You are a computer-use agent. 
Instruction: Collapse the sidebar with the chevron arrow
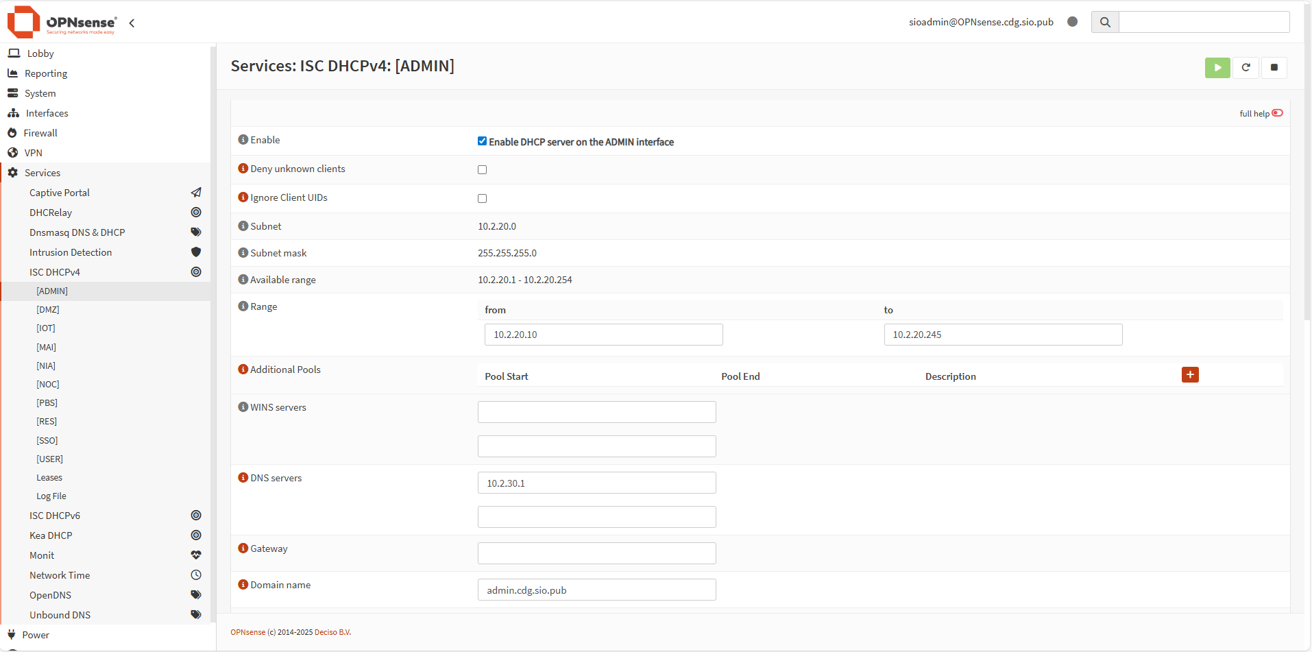pos(132,23)
